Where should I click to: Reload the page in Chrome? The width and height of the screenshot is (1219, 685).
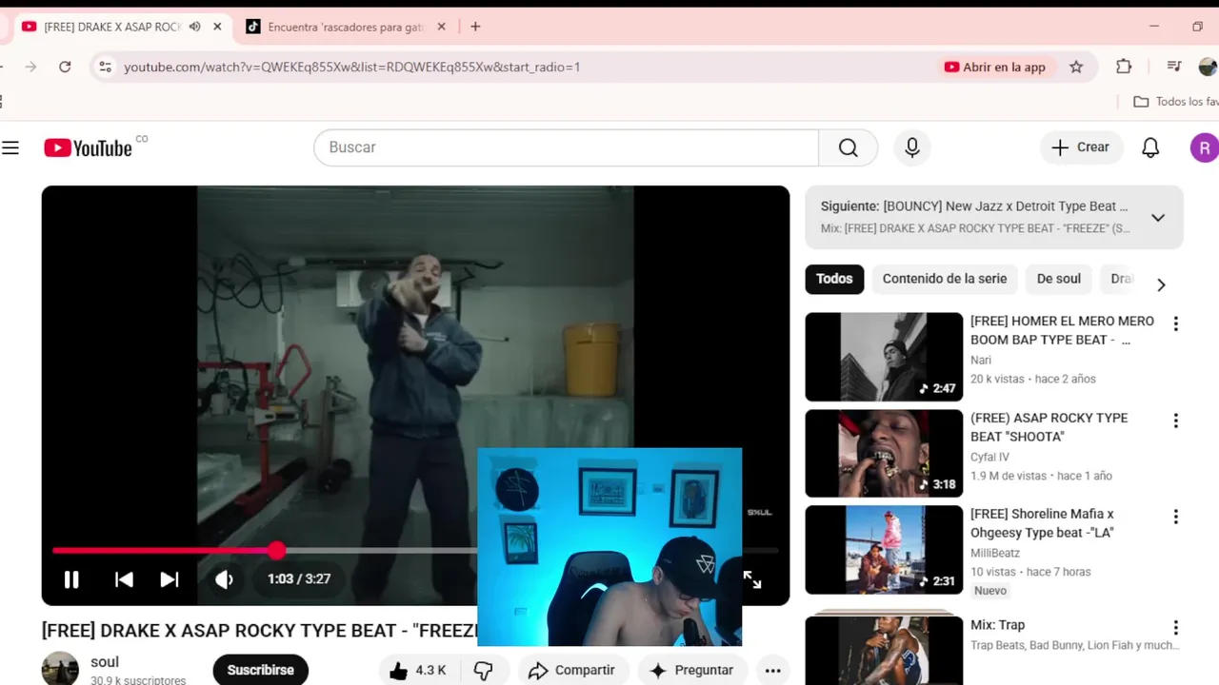click(x=65, y=67)
